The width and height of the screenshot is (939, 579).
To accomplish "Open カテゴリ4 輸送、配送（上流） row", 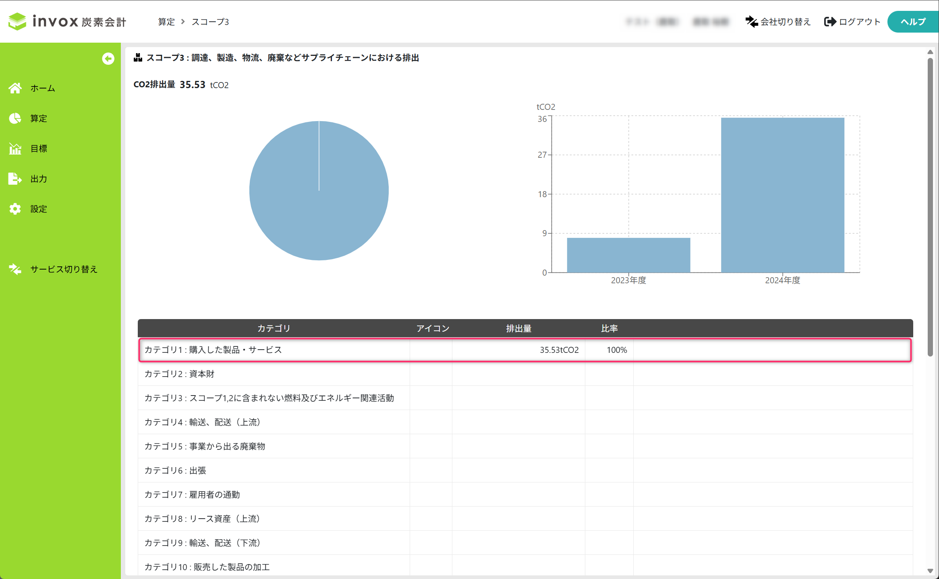I will 202,422.
